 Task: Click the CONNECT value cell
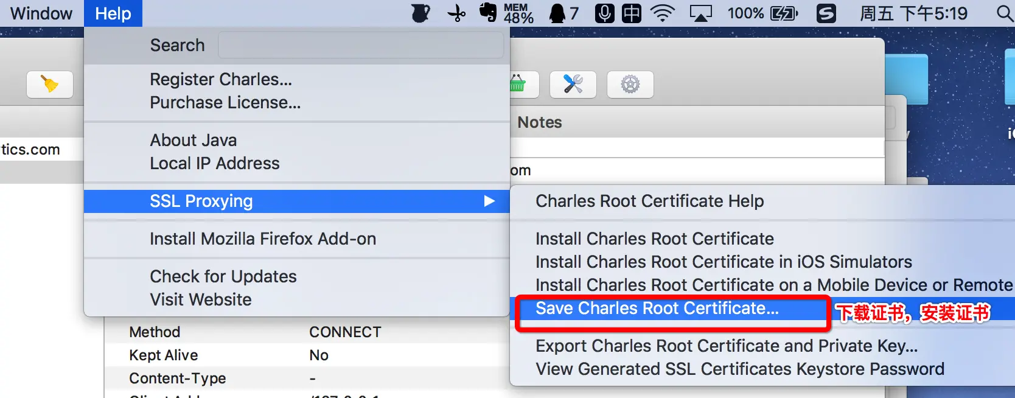coord(345,332)
